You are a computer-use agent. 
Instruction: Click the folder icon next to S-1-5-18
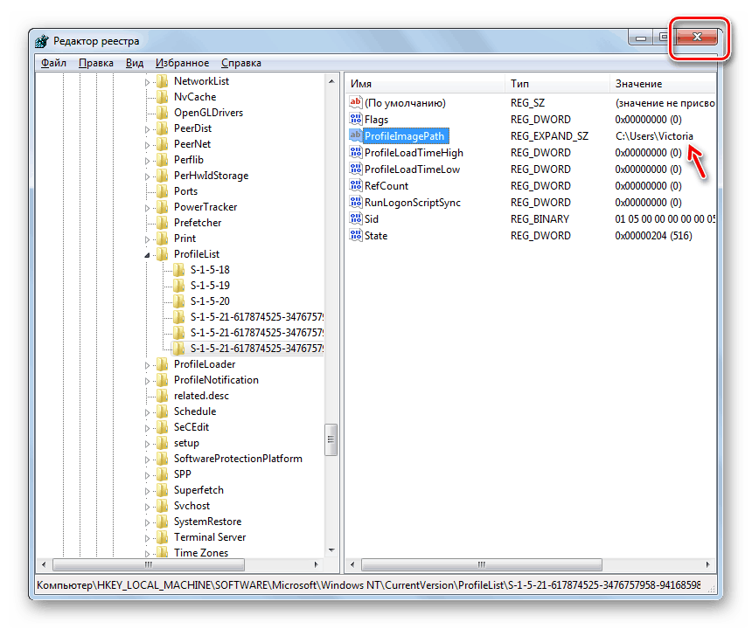[179, 270]
